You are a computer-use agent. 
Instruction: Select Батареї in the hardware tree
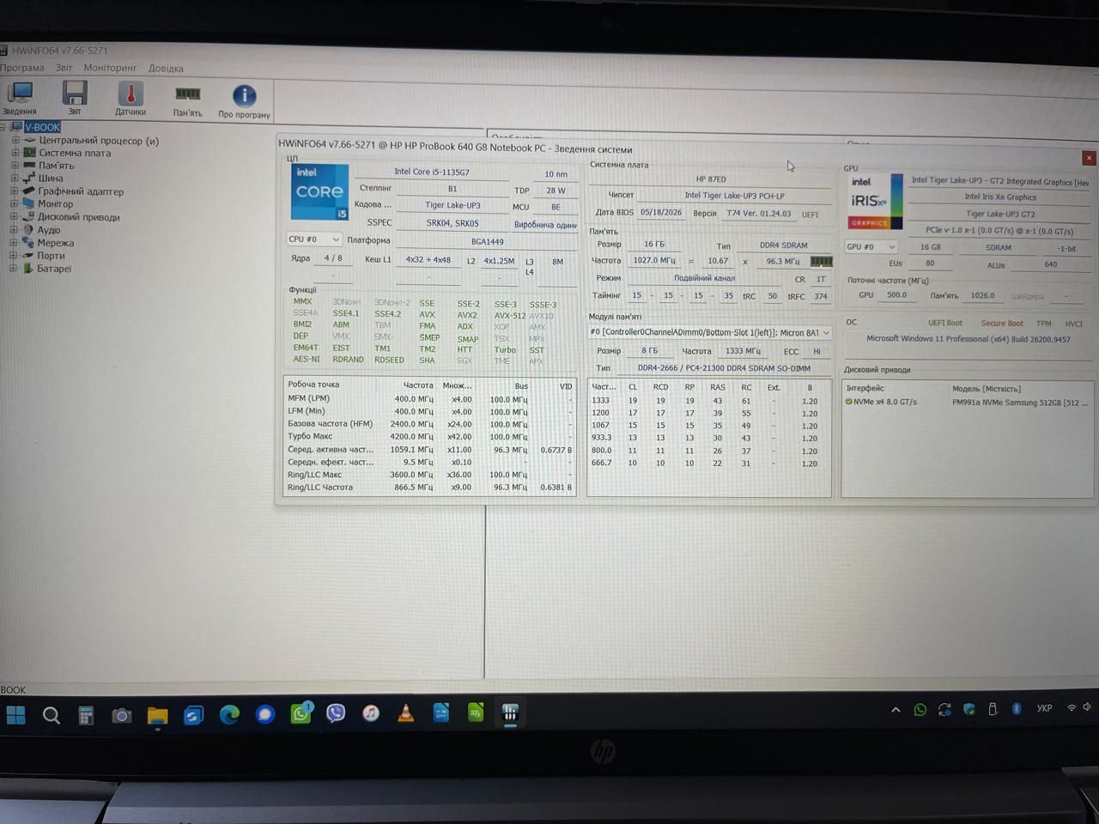[x=54, y=269]
